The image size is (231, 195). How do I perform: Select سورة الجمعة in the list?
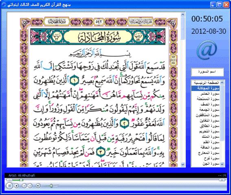click(205, 110)
